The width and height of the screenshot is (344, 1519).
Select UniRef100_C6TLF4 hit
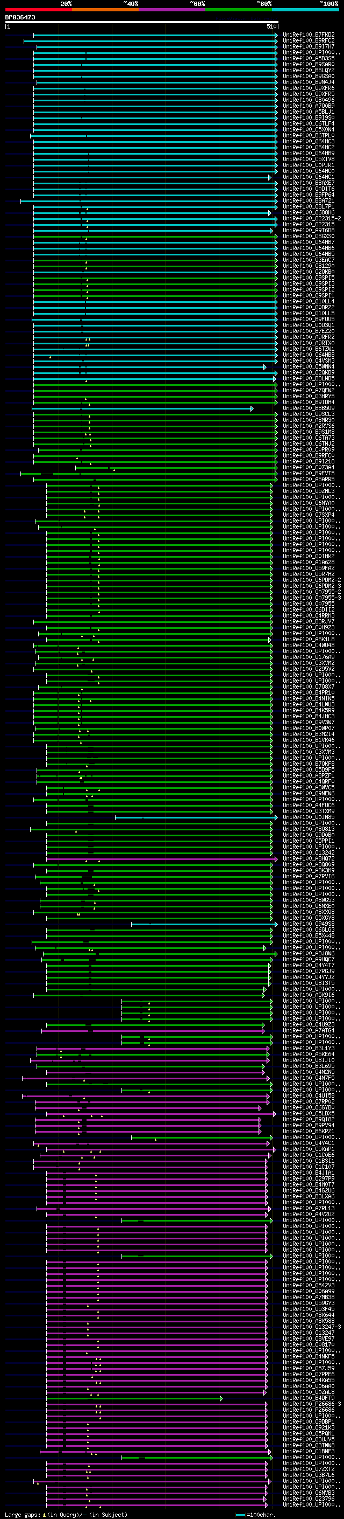pos(309,124)
